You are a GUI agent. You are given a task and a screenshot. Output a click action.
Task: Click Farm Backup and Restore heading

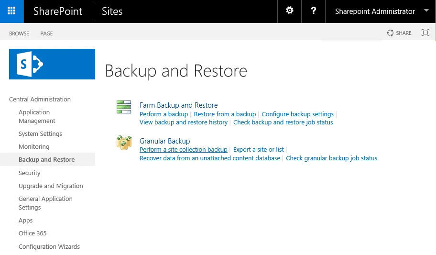(x=178, y=105)
